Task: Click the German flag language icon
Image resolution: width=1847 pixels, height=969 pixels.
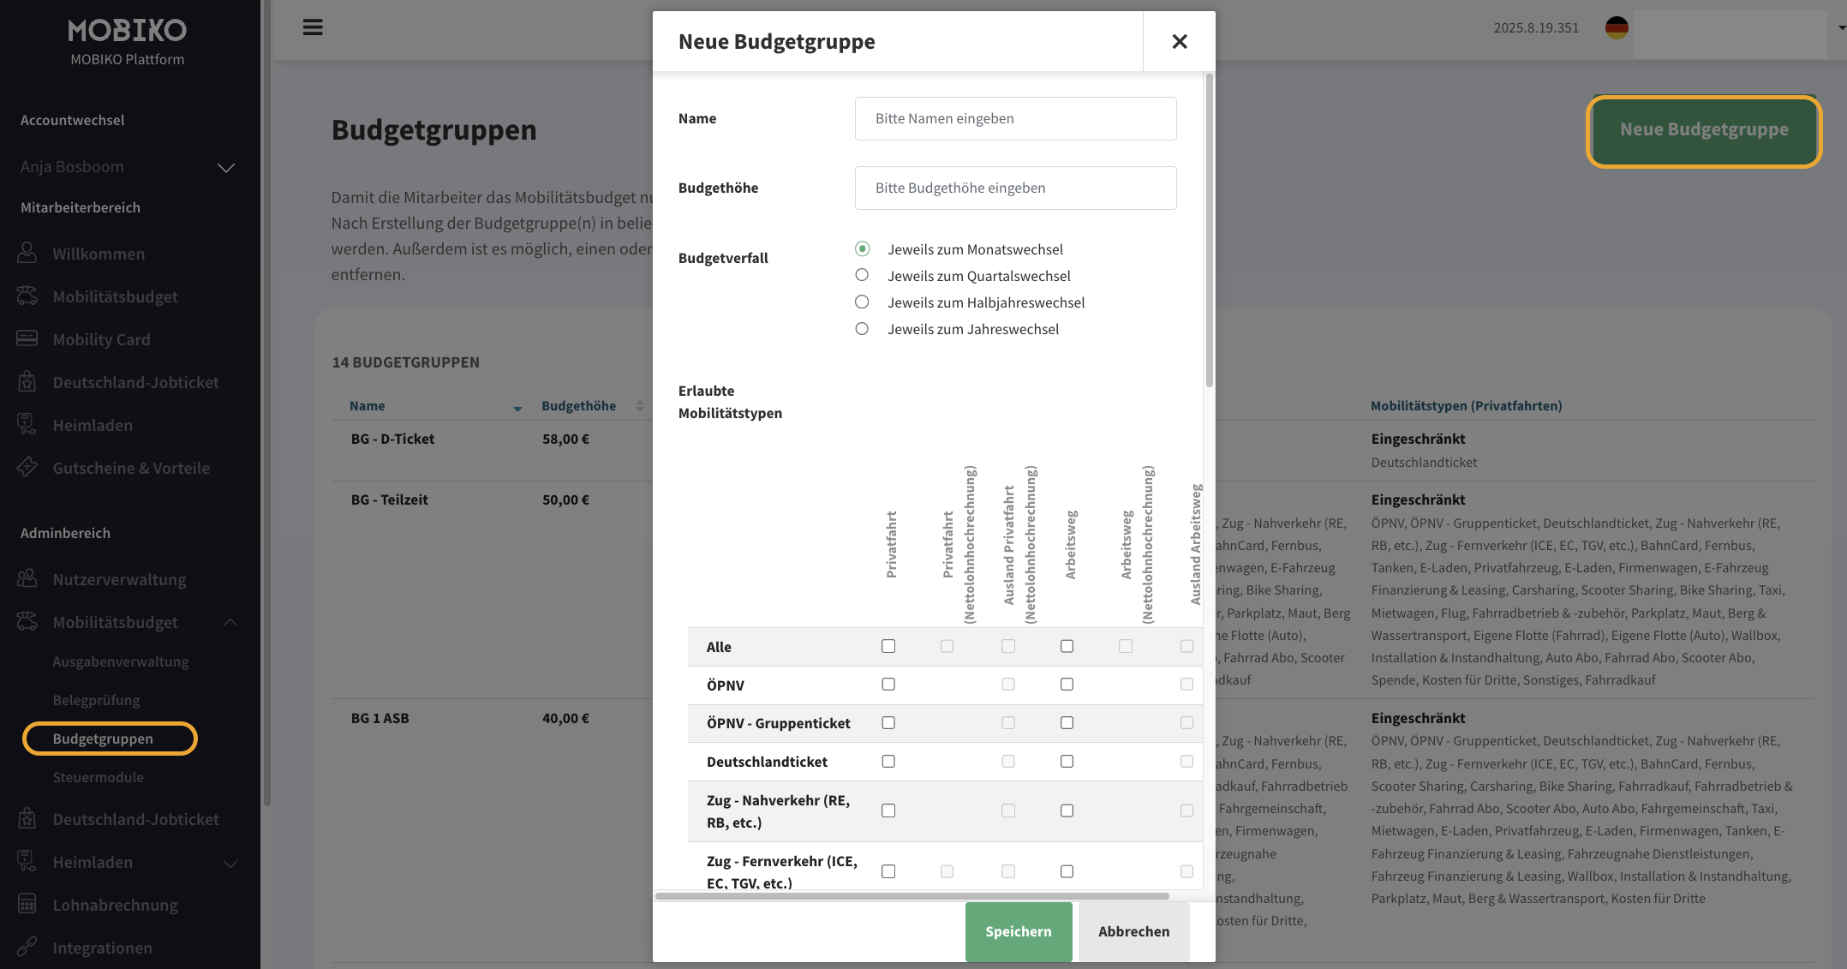Action: coord(1617,27)
